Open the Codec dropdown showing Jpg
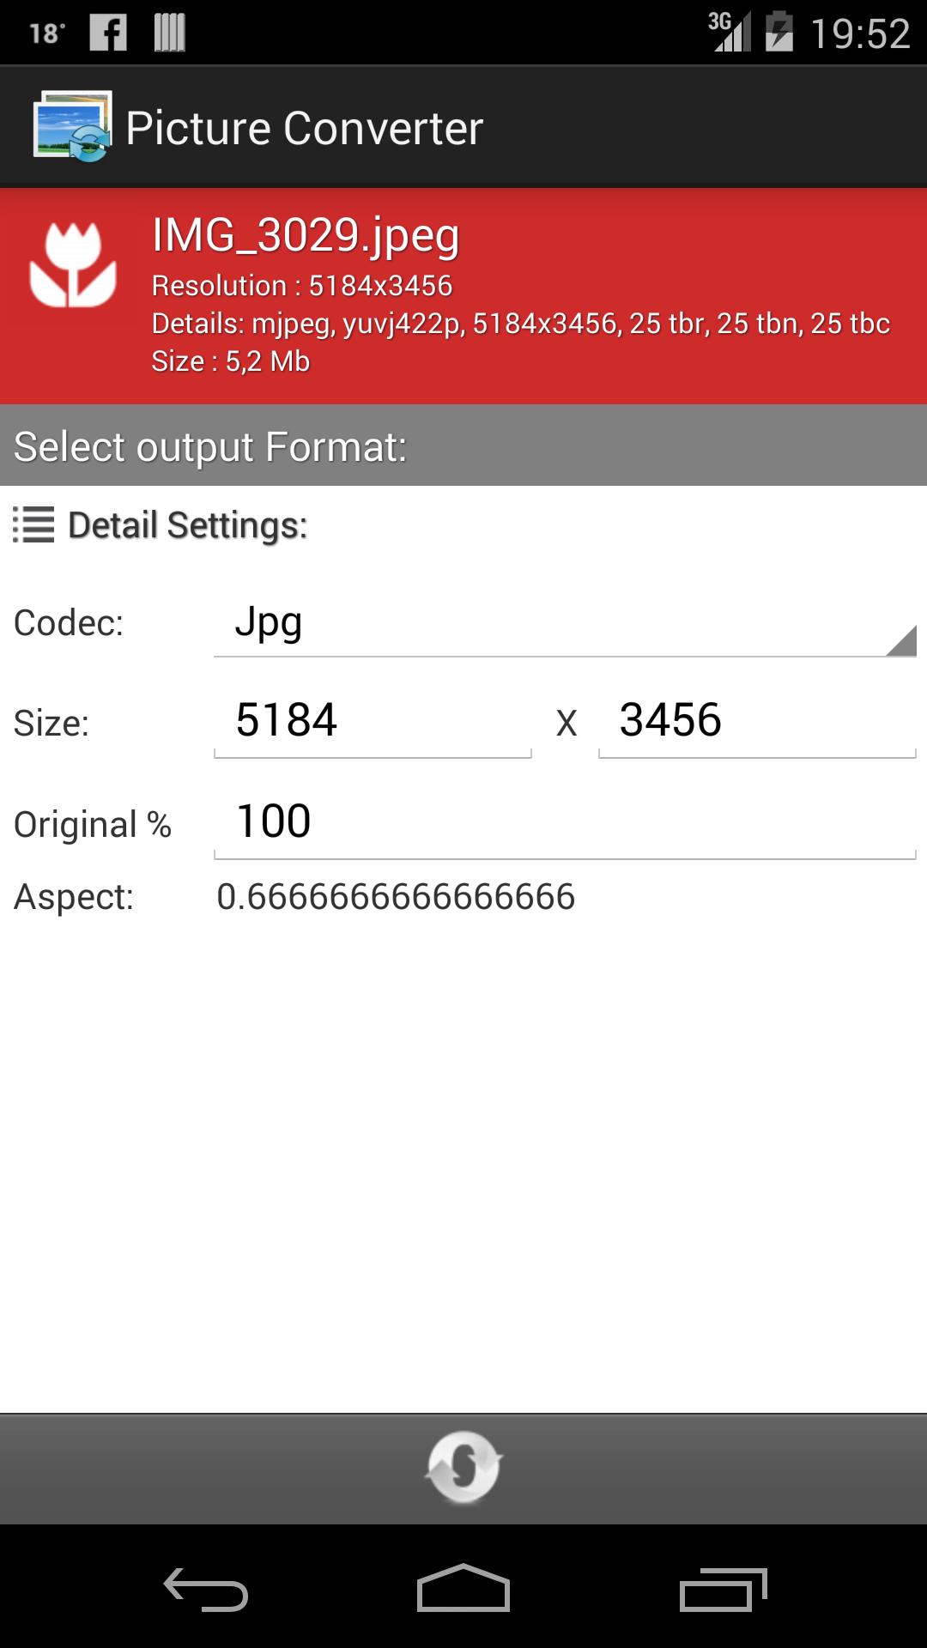The image size is (927, 1648). point(565,623)
